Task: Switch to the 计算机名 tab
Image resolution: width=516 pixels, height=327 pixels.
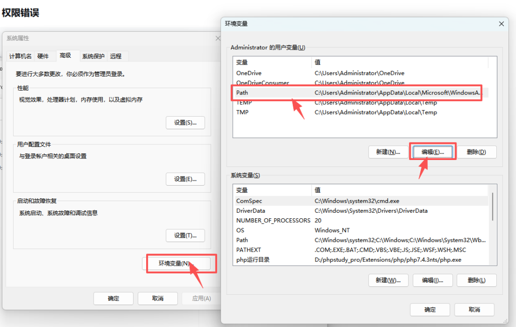Action: tap(20, 56)
